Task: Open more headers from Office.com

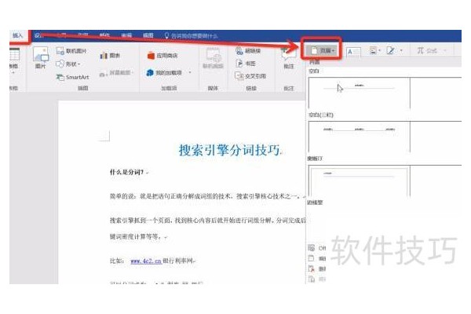Action: pos(317,248)
